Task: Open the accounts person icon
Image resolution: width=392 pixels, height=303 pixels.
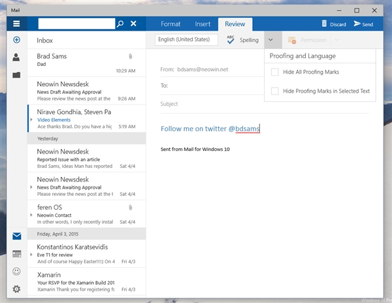Action: pyautogui.click(x=16, y=57)
